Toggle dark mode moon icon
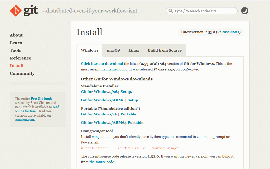 coord(245,11)
